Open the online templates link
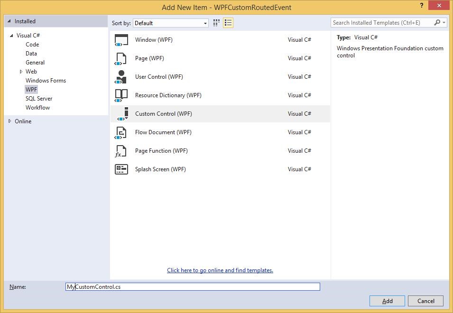Screen dimensions: 453x313 pos(220,270)
